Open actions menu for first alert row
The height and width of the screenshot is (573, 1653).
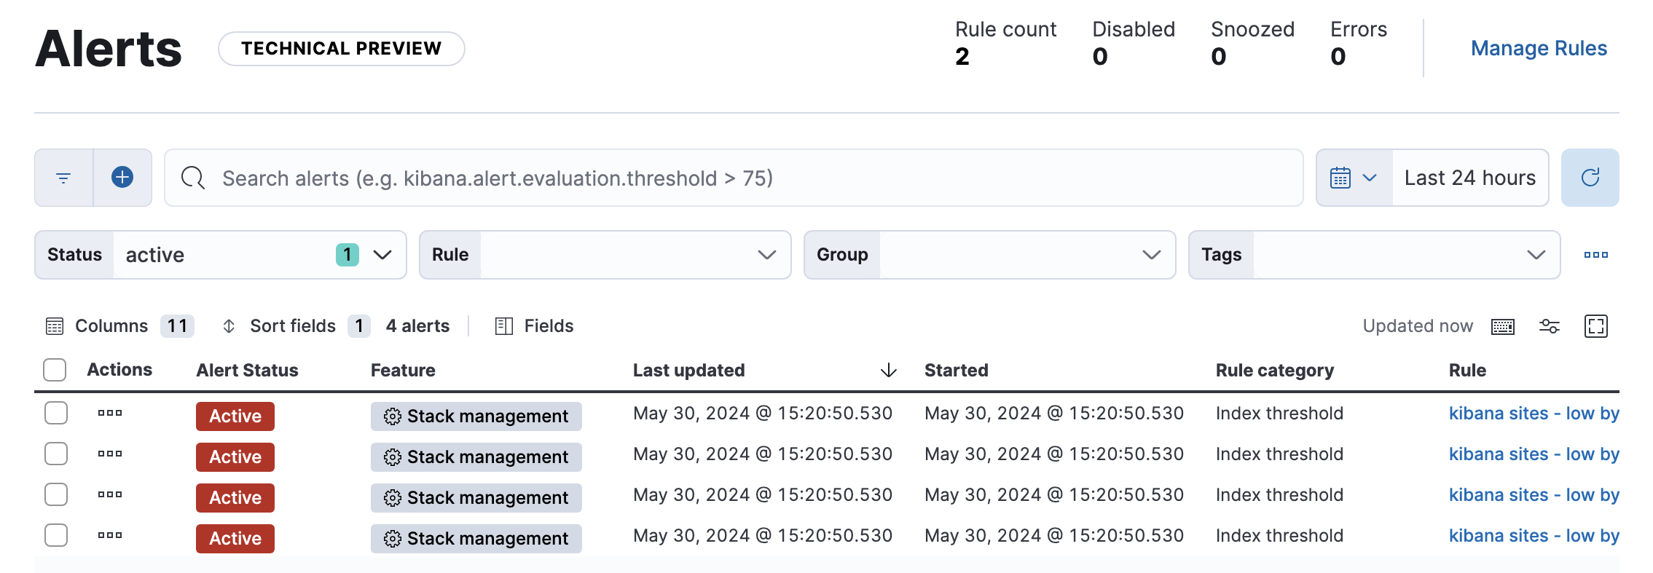pos(110,414)
